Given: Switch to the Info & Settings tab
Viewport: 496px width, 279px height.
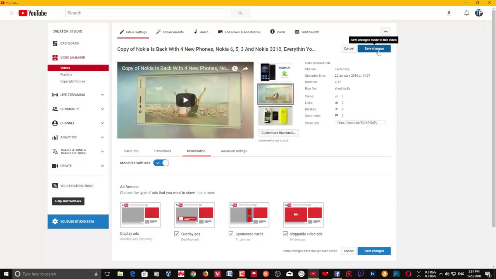Looking at the screenshot, I should click(x=133, y=32).
